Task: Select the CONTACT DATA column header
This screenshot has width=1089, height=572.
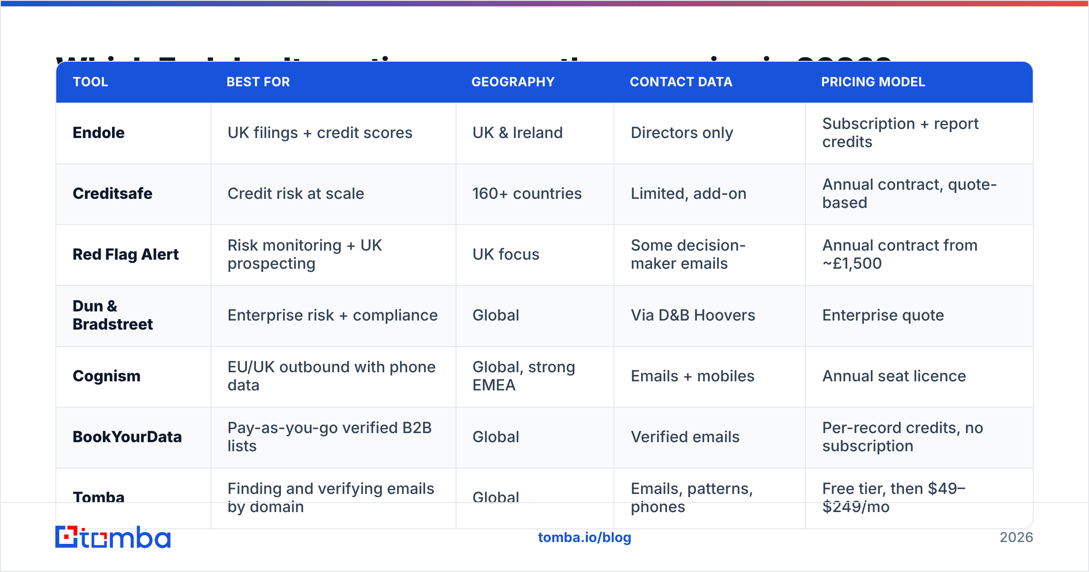Action: click(x=681, y=82)
